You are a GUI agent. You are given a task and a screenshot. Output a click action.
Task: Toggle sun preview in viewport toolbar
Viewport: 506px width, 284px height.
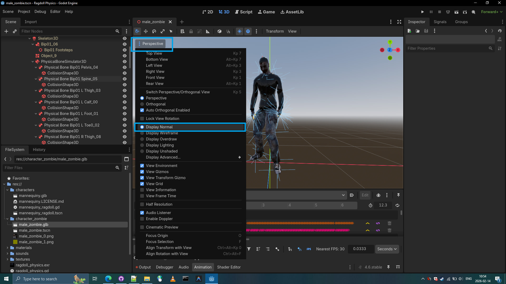[x=240, y=31]
